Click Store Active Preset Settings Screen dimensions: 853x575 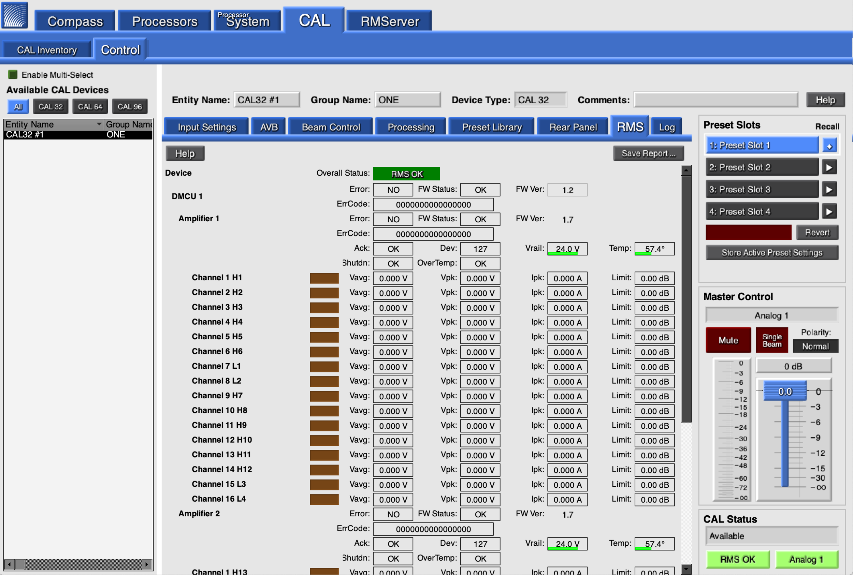(772, 253)
